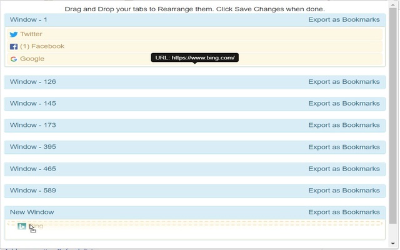Select the Google tab entry
The image size is (400, 250).
194,59
